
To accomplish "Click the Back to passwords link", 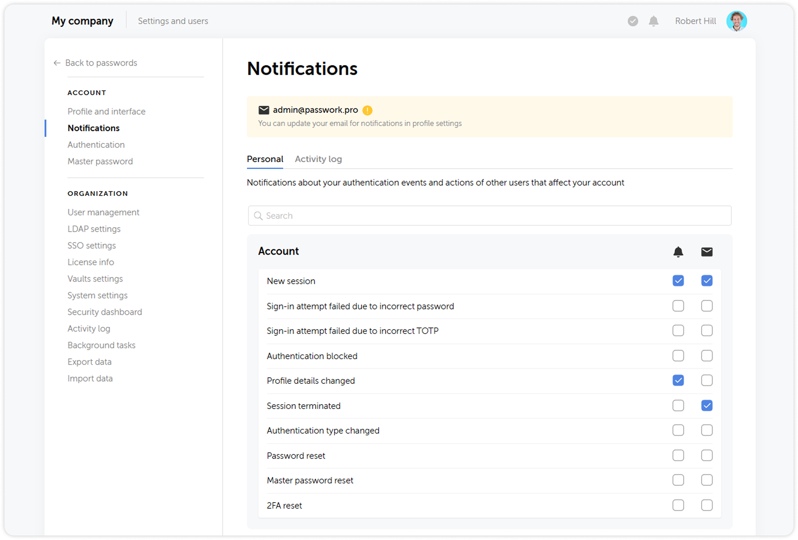I will tap(101, 63).
